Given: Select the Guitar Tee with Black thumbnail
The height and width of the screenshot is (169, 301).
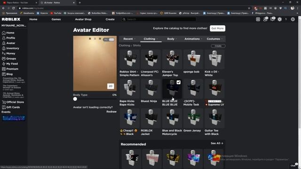Looking at the screenshot, I should point(214,118).
